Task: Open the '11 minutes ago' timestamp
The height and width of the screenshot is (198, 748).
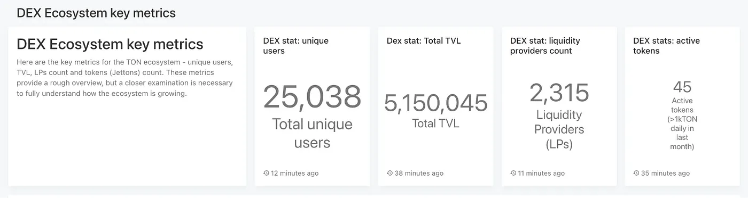Action: coord(541,173)
